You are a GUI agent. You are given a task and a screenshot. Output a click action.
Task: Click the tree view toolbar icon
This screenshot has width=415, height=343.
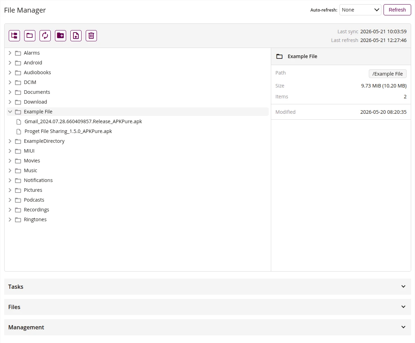point(14,35)
